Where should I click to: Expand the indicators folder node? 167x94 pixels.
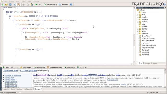point(138,20)
